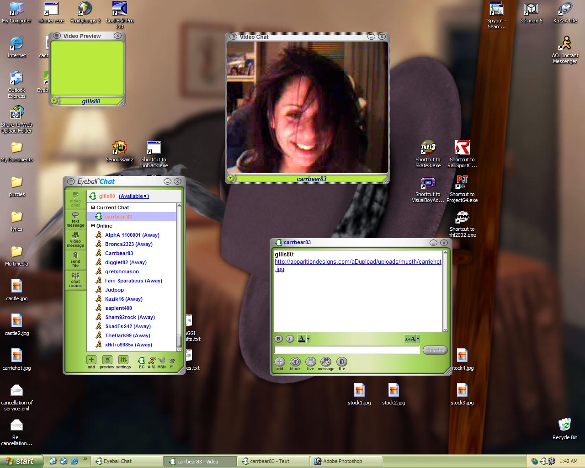Click the add contact button in Eyeball Chat
Screen dimensions: 585x468
91,360
